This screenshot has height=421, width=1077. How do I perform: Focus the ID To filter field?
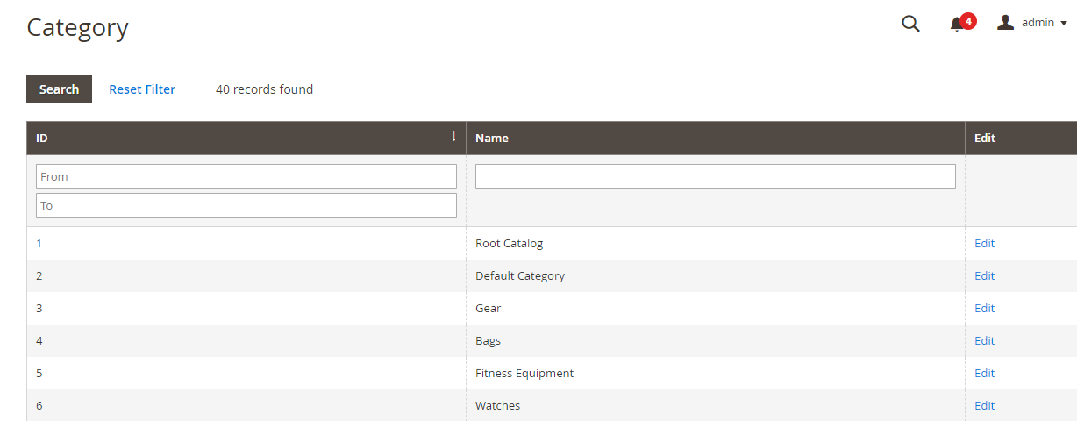246,205
